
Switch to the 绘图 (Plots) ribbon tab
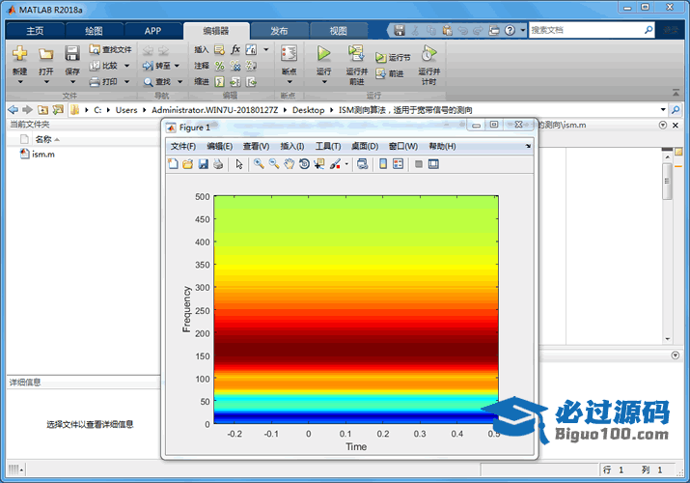click(95, 31)
